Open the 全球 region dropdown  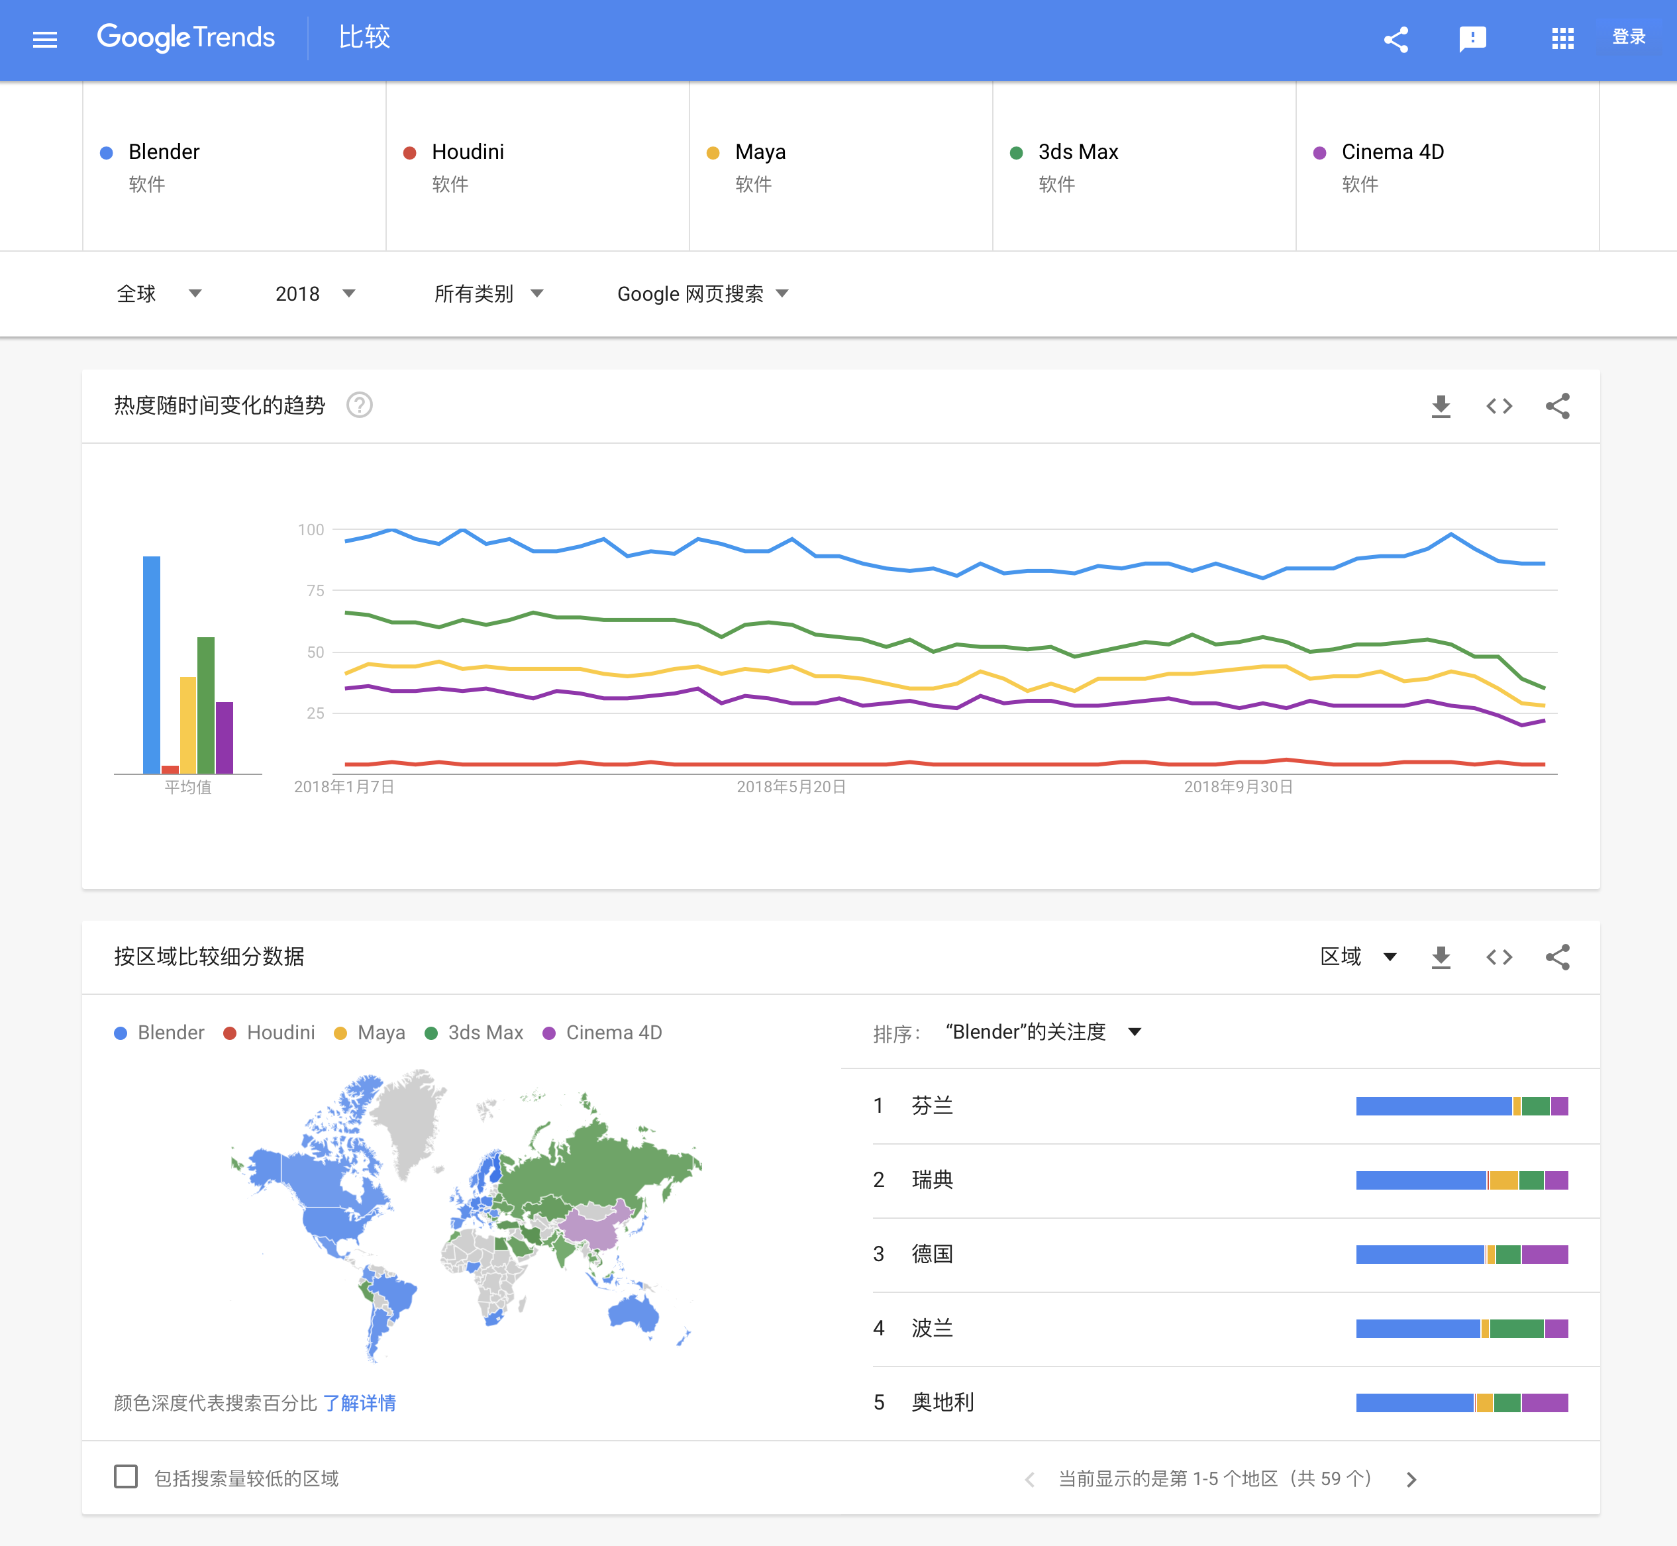[159, 293]
